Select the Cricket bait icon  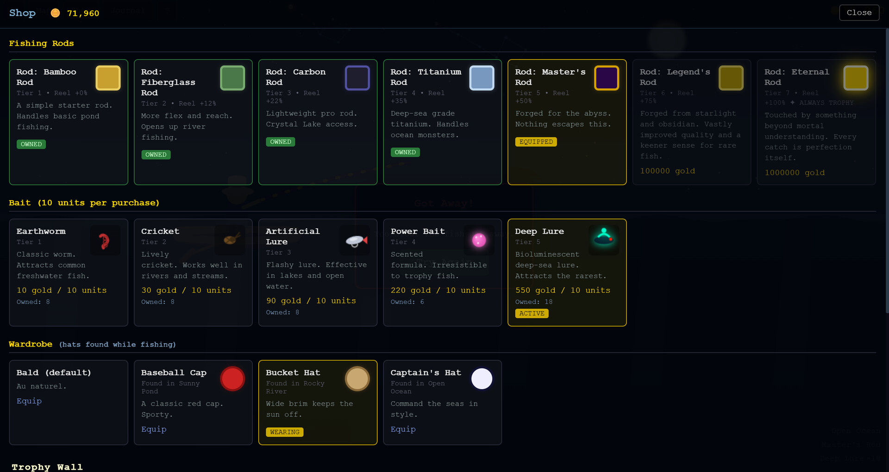(230, 240)
